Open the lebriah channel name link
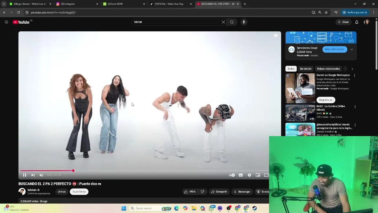 coord(32,190)
